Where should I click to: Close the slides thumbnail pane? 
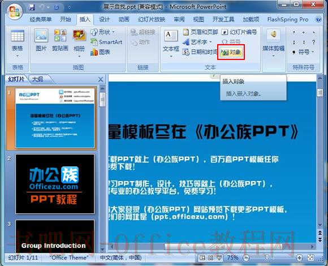point(101,79)
